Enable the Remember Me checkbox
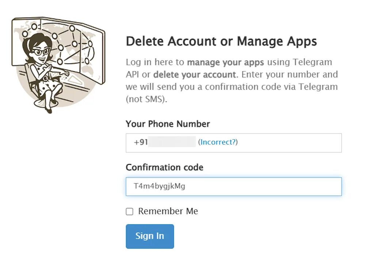Screen dimensions: 367x274 click(130, 212)
